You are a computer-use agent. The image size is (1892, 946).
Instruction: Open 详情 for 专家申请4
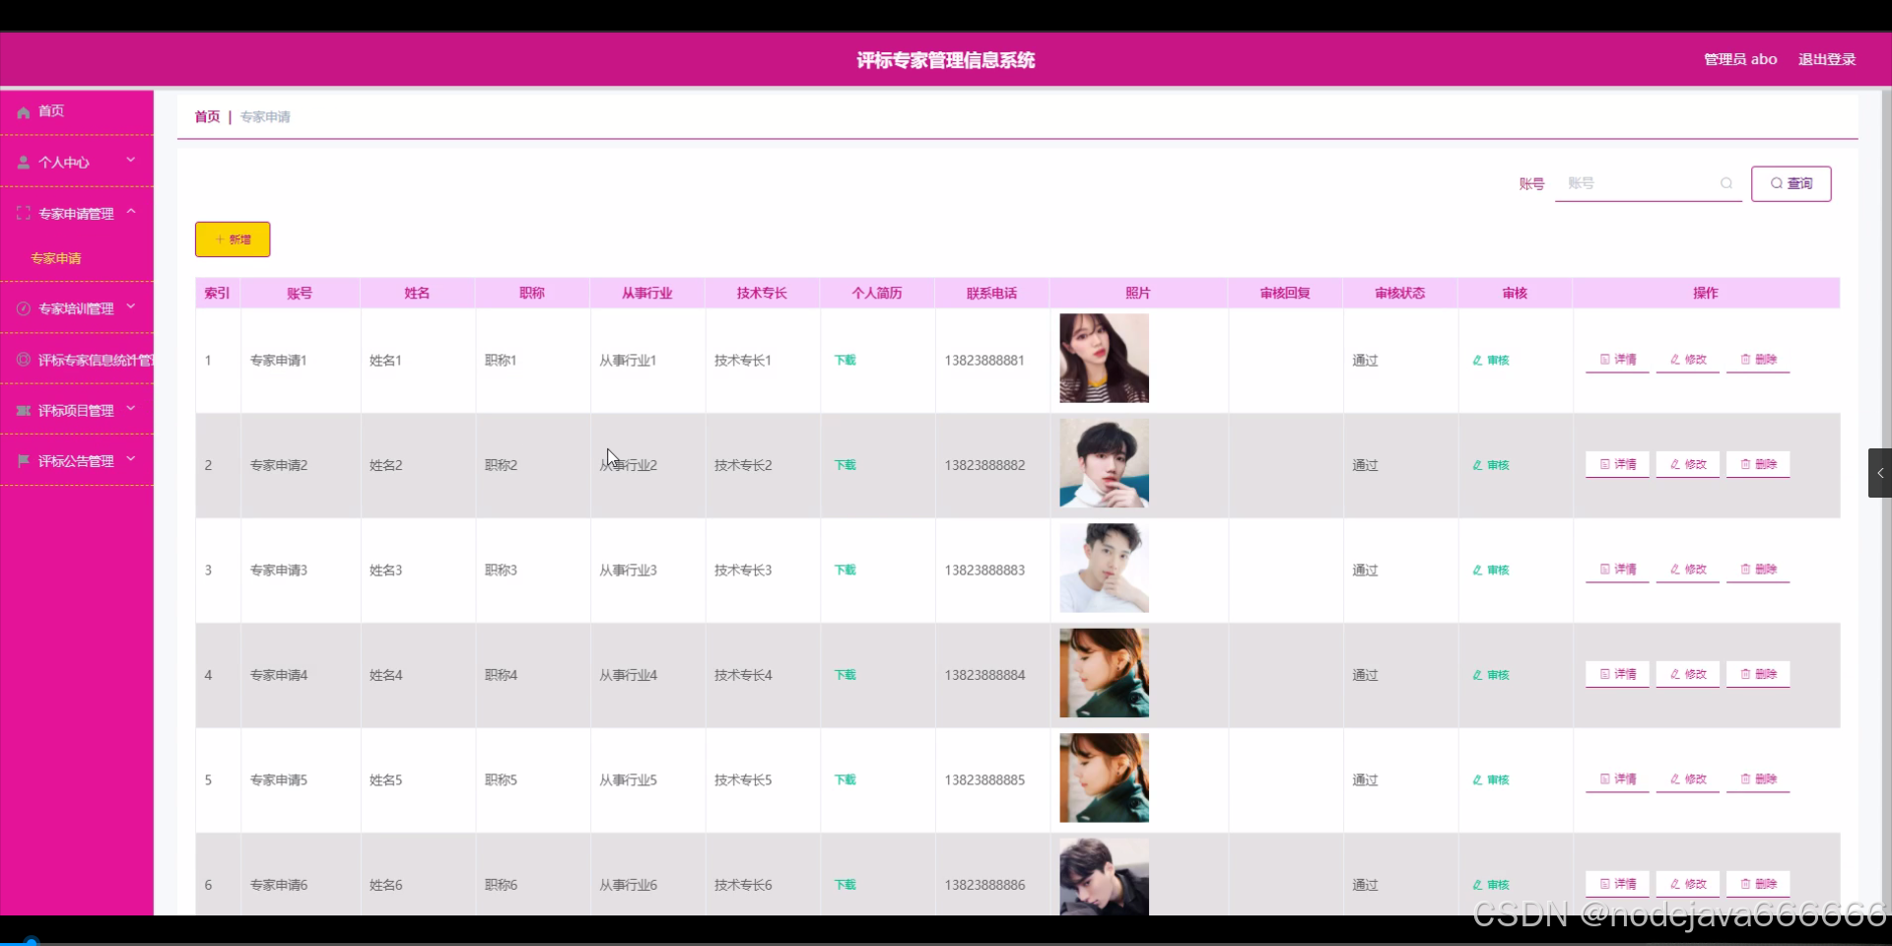[x=1617, y=674]
